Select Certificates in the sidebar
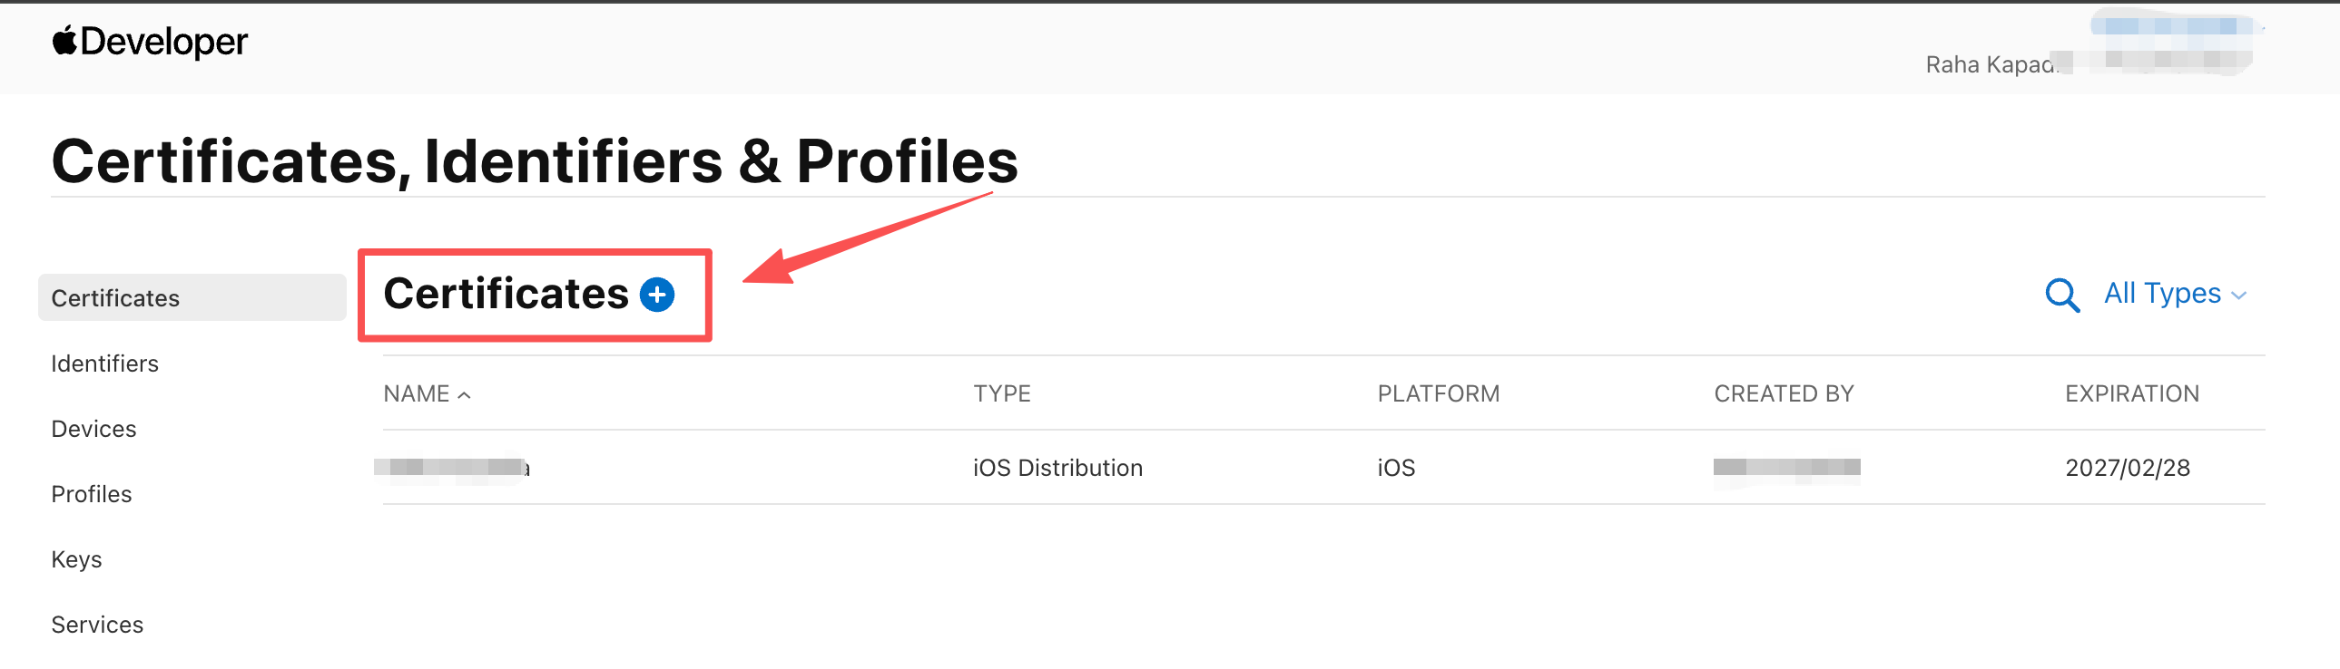This screenshot has height=669, width=2340. point(115,297)
